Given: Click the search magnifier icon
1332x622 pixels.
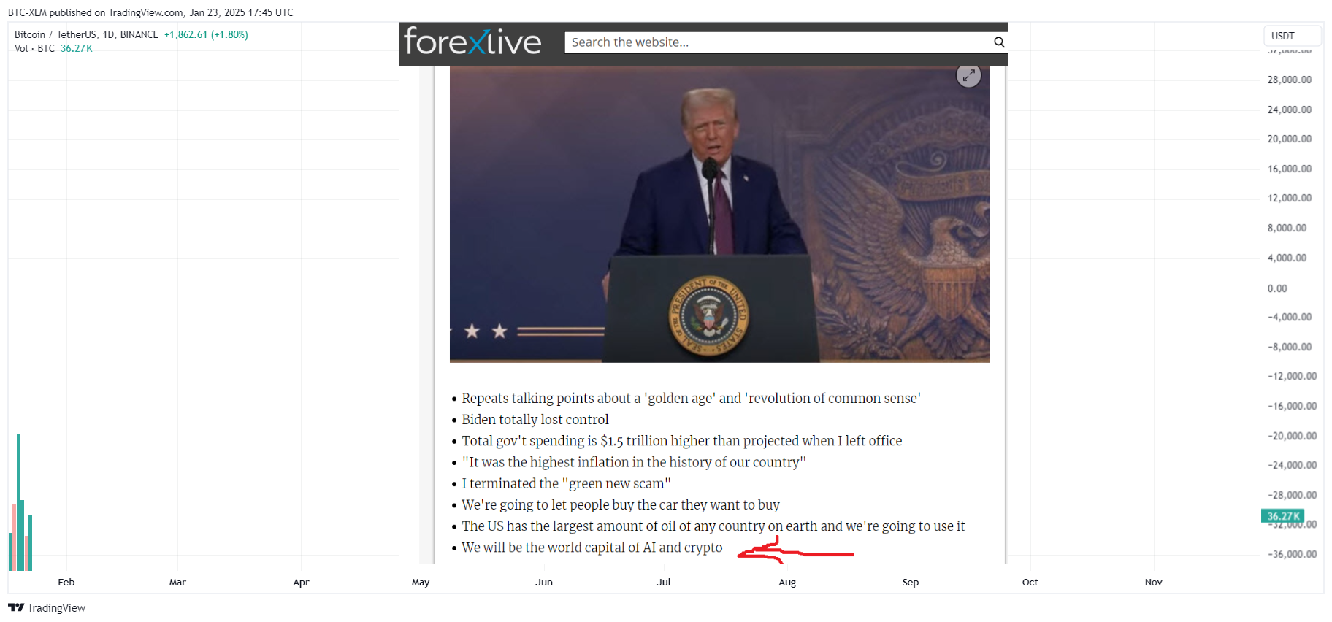Looking at the screenshot, I should pos(999,42).
